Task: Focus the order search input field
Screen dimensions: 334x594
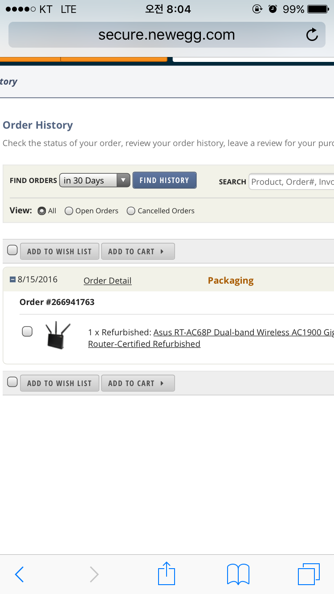Action: [292, 182]
